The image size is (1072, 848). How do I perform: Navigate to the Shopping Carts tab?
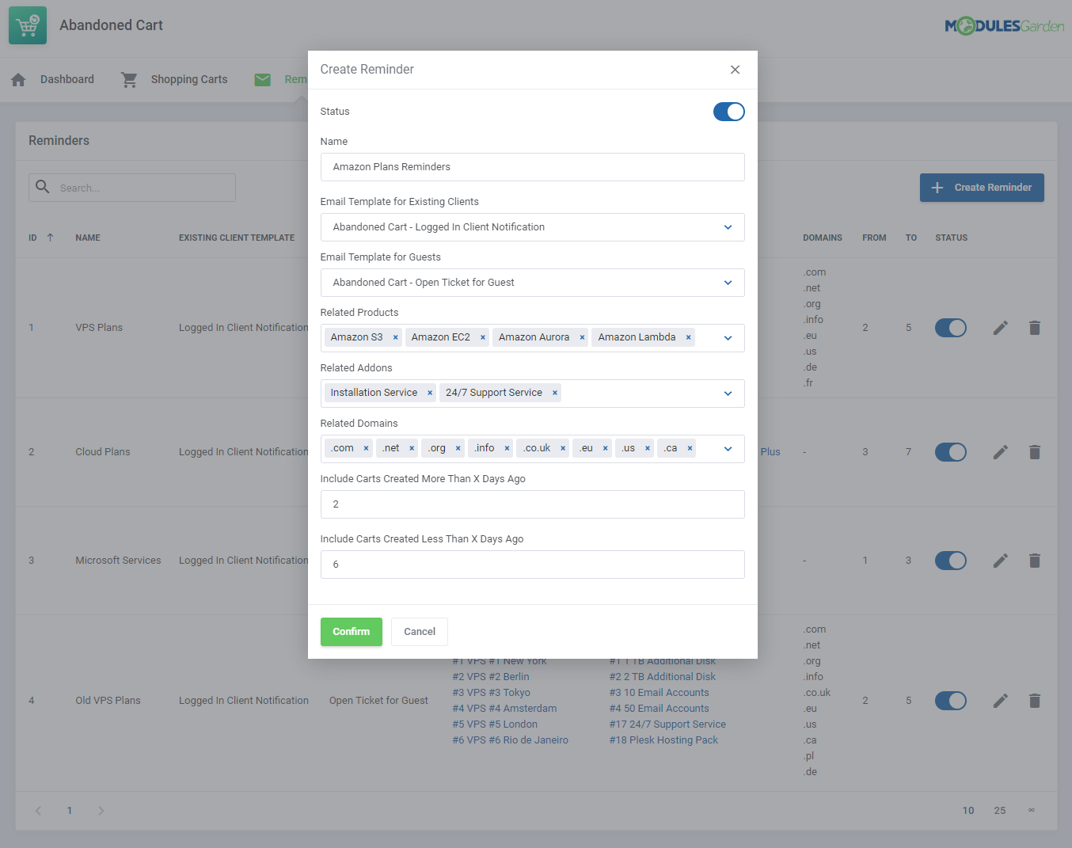188,79
